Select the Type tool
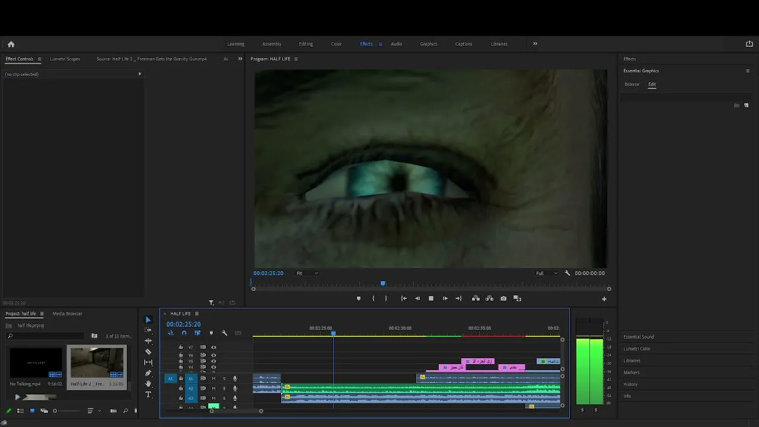 pyautogui.click(x=148, y=394)
